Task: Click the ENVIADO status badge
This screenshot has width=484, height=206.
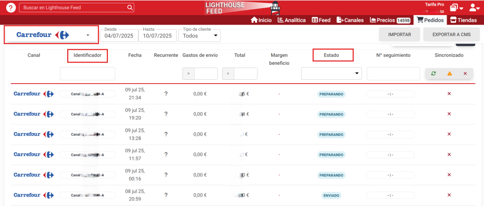Action: pyautogui.click(x=331, y=196)
